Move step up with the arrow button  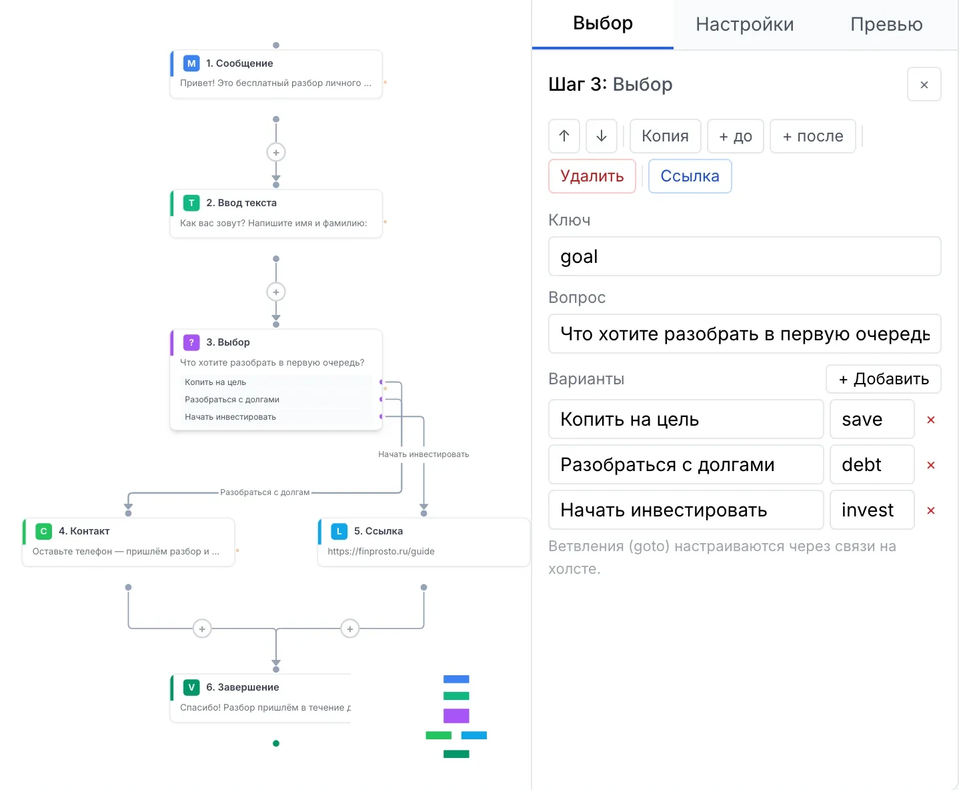point(564,136)
